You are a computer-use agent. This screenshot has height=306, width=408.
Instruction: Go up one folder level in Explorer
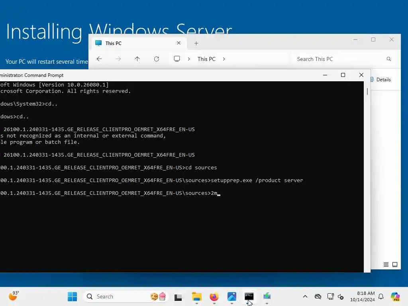(137, 59)
